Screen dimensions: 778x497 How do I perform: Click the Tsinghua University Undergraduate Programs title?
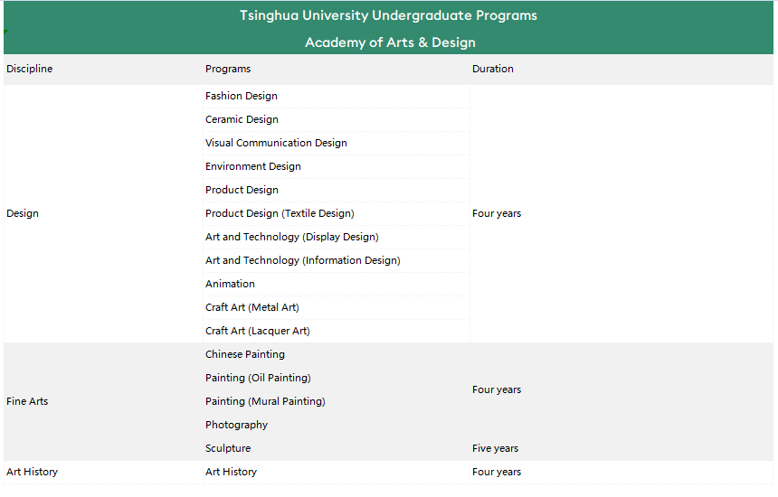388,15
